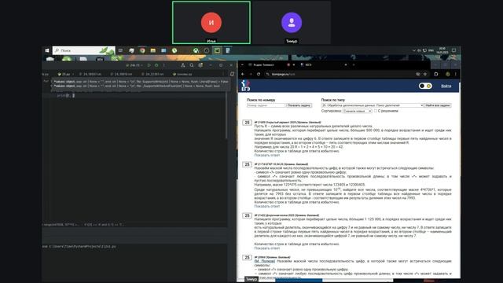Open the last Python file tab in PyCharm
The width and height of the screenshot is (503, 283).
(x=183, y=74)
